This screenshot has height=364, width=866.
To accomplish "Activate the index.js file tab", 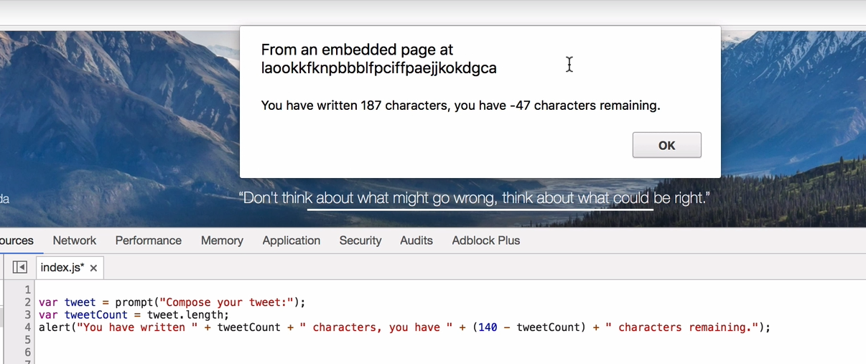I will (x=62, y=268).
